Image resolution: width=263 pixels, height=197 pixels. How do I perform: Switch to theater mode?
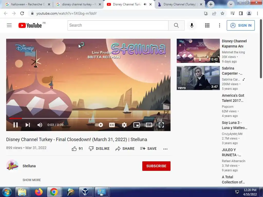coord(149,125)
